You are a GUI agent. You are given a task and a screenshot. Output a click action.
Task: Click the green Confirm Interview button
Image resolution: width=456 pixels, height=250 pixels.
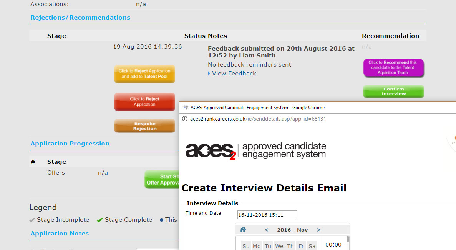pyautogui.click(x=393, y=92)
